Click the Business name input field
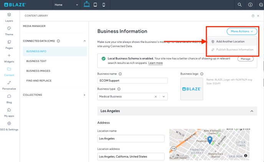This screenshot has height=162, width=264. [132, 81]
